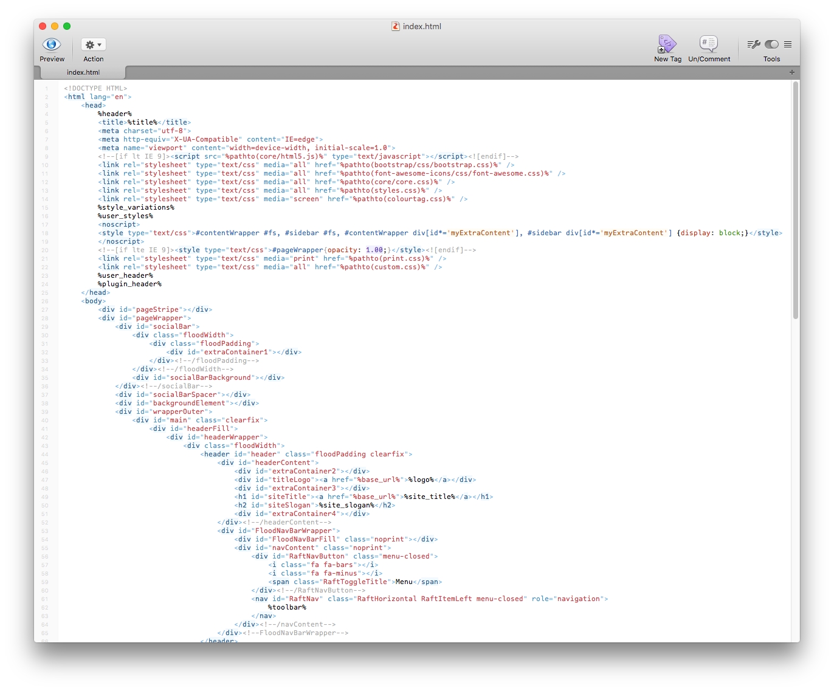Image resolution: width=834 pixels, height=691 pixels.
Task: Click the html5.js script line
Action: [308, 156]
